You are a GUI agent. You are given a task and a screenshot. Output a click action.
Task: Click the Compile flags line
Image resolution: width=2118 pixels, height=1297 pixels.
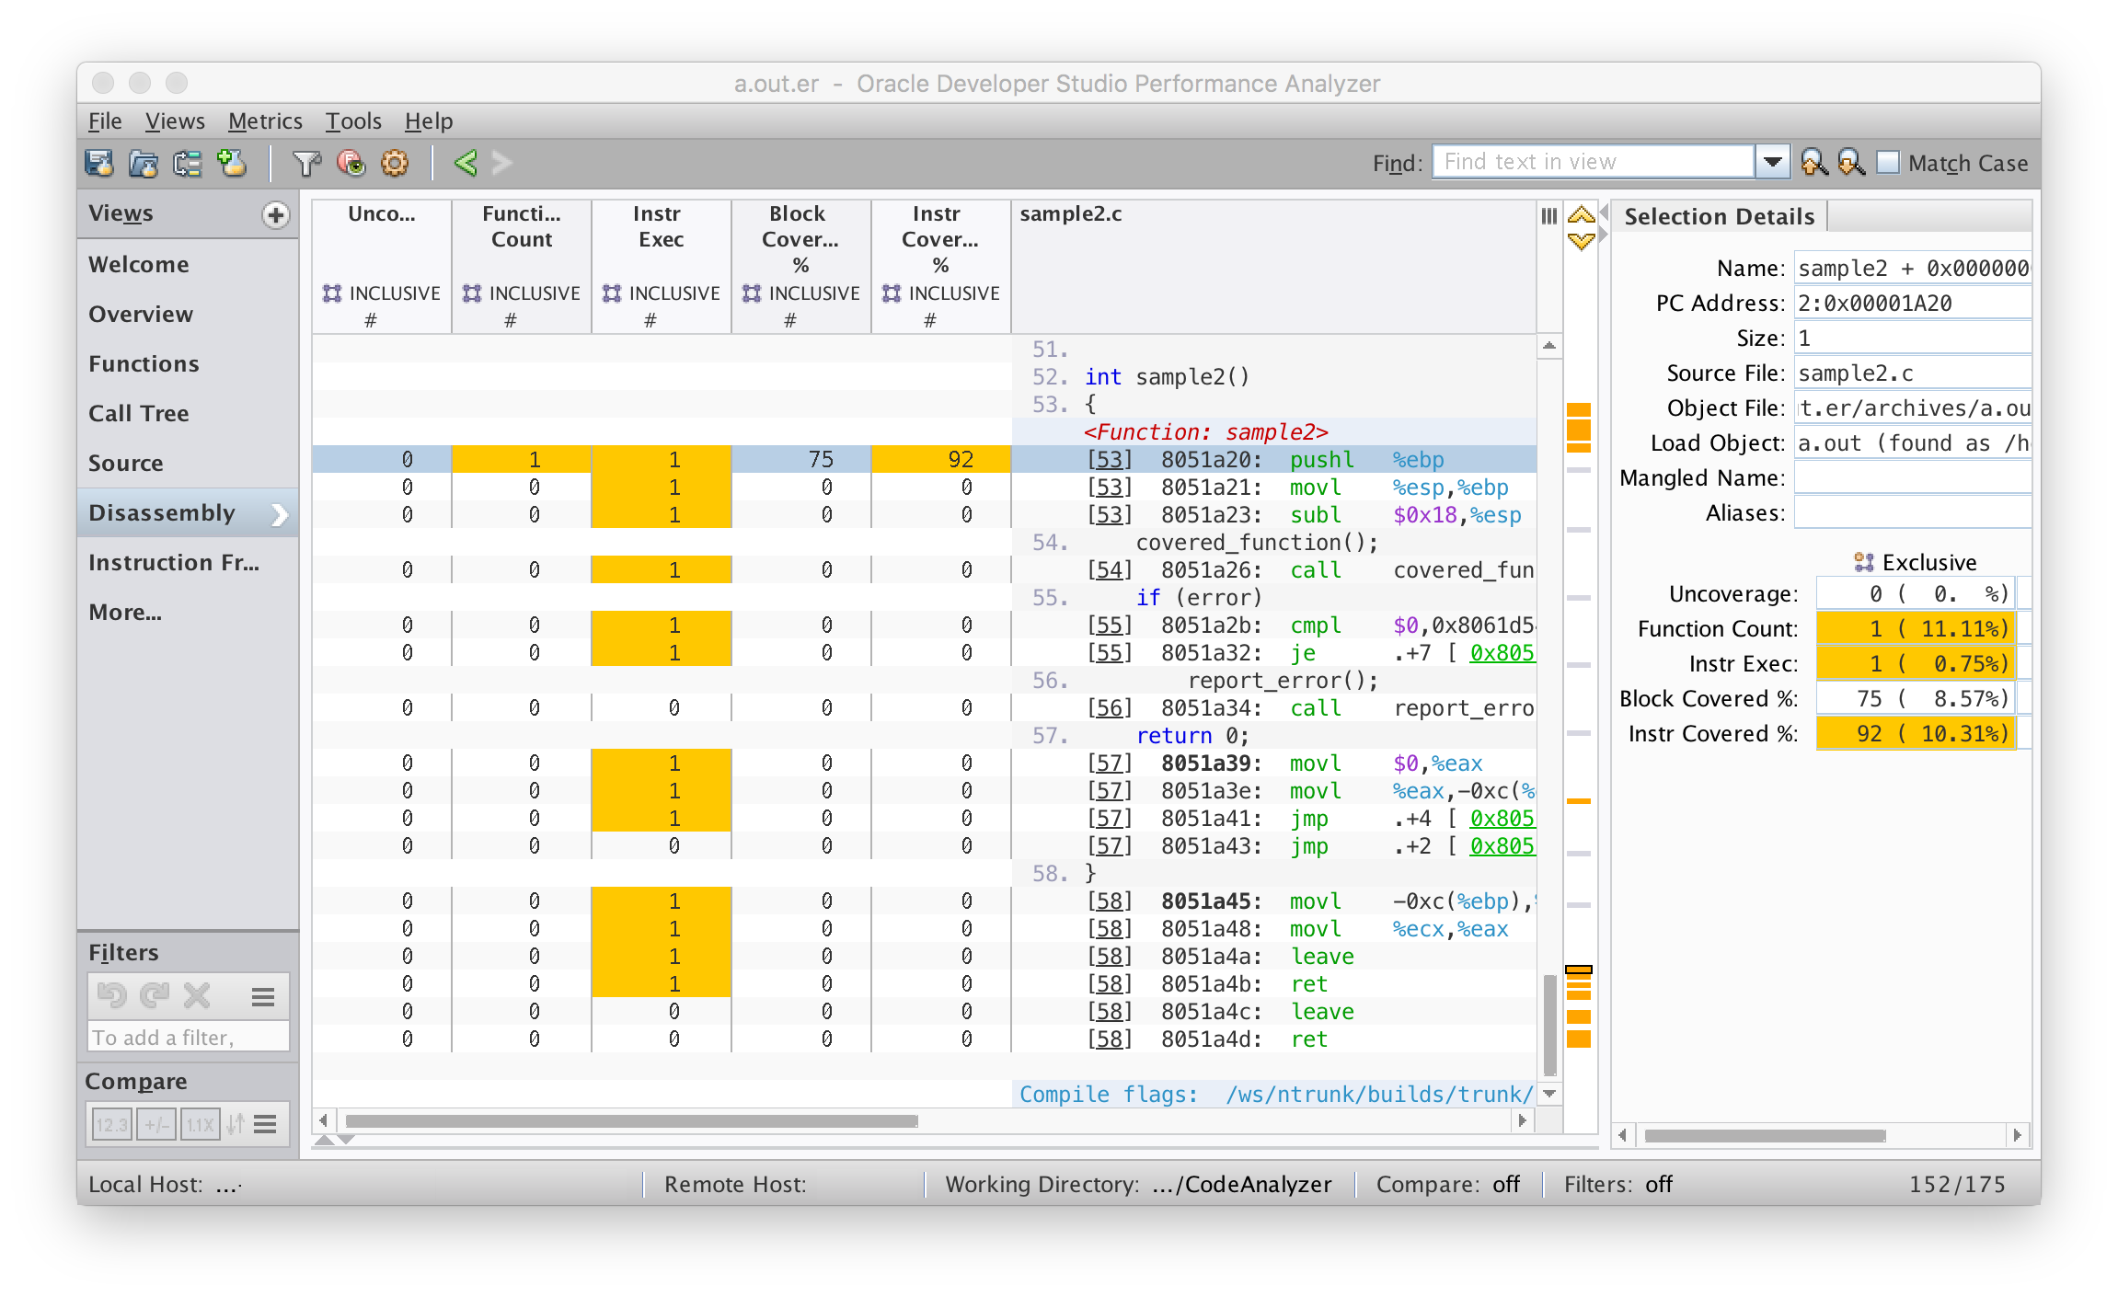click(x=1275, y=1095)
